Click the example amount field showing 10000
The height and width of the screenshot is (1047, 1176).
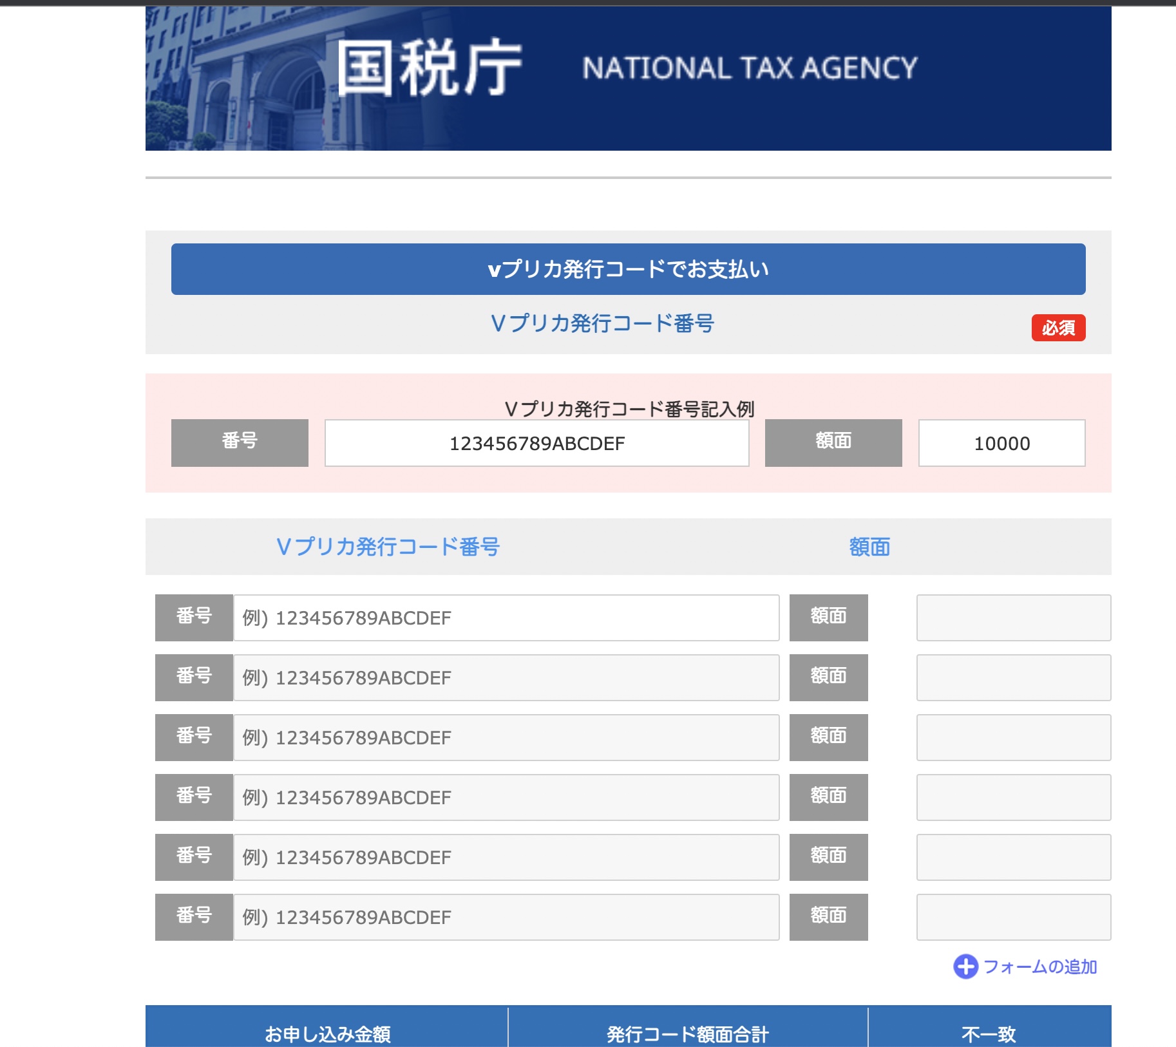click(1001, 443)
